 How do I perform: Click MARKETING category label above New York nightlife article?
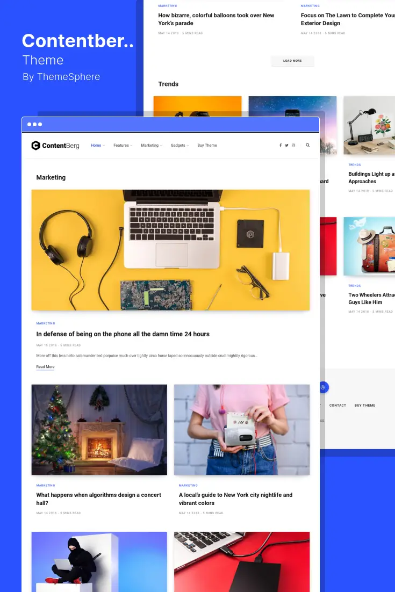click(x=188, y=486)
